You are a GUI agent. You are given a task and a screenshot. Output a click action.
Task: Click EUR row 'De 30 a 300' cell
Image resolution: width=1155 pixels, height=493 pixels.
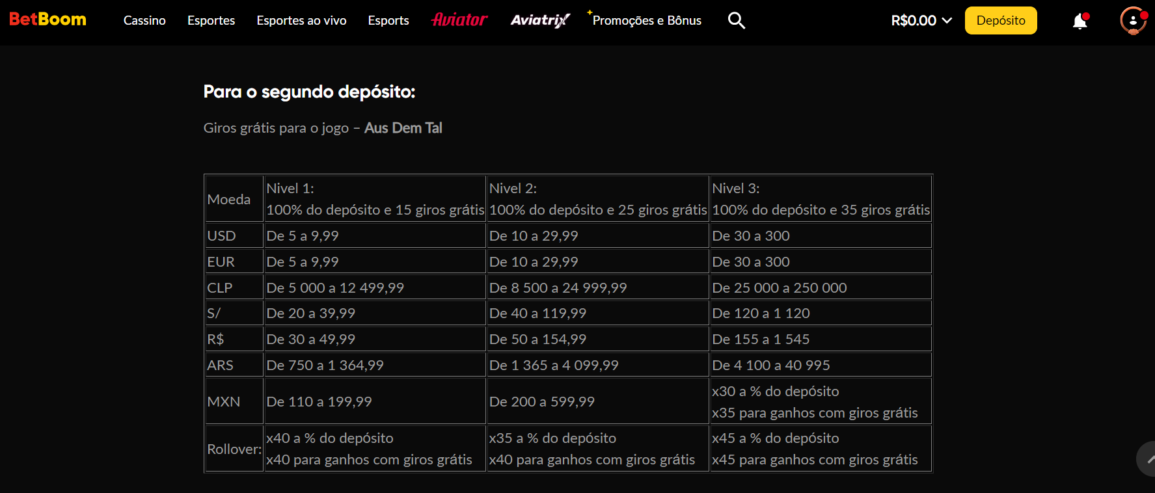[x=821, y=261]
